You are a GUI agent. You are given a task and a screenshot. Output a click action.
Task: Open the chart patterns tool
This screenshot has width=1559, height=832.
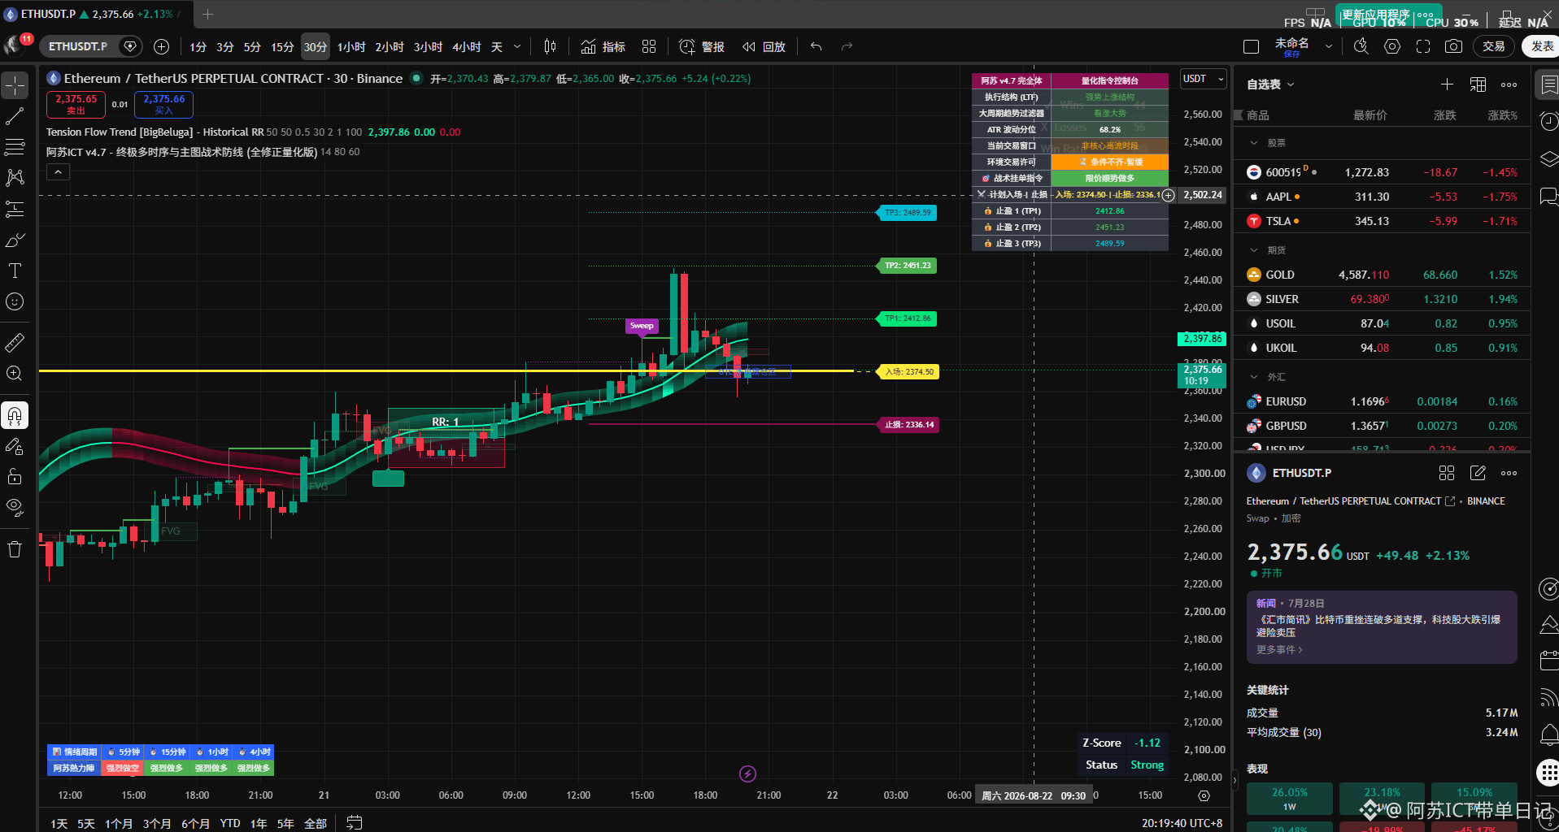[15, 178]
